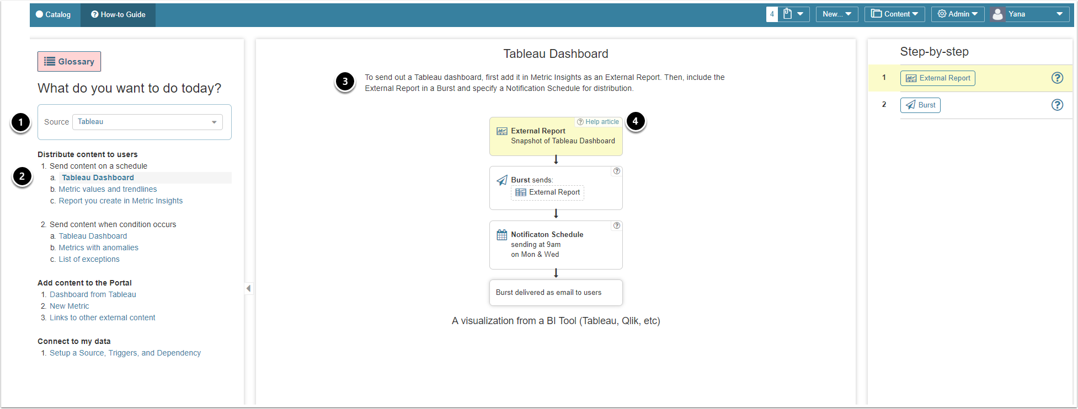Click the 'Distribute content to users' heading
Image resolution: width=1078 pixels, height=409 pixels.
pos(88,154)
